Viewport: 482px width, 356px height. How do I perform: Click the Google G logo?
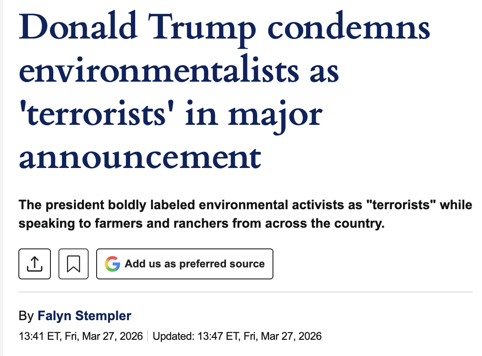click(x=112, y=264)
